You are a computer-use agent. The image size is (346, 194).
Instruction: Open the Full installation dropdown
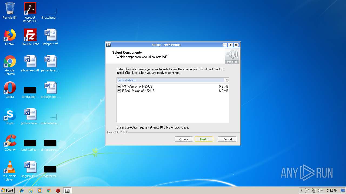(173, 80)
